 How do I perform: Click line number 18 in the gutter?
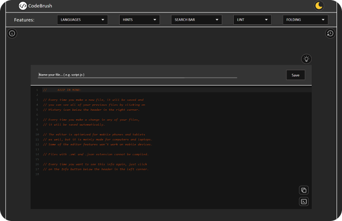[37, 175]
